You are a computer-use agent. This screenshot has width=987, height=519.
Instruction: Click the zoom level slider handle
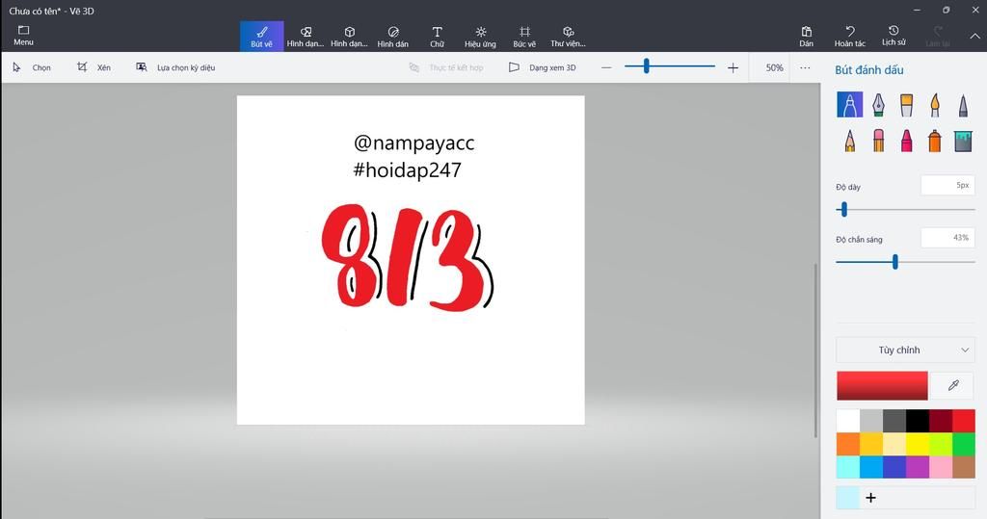coord(647,66)
